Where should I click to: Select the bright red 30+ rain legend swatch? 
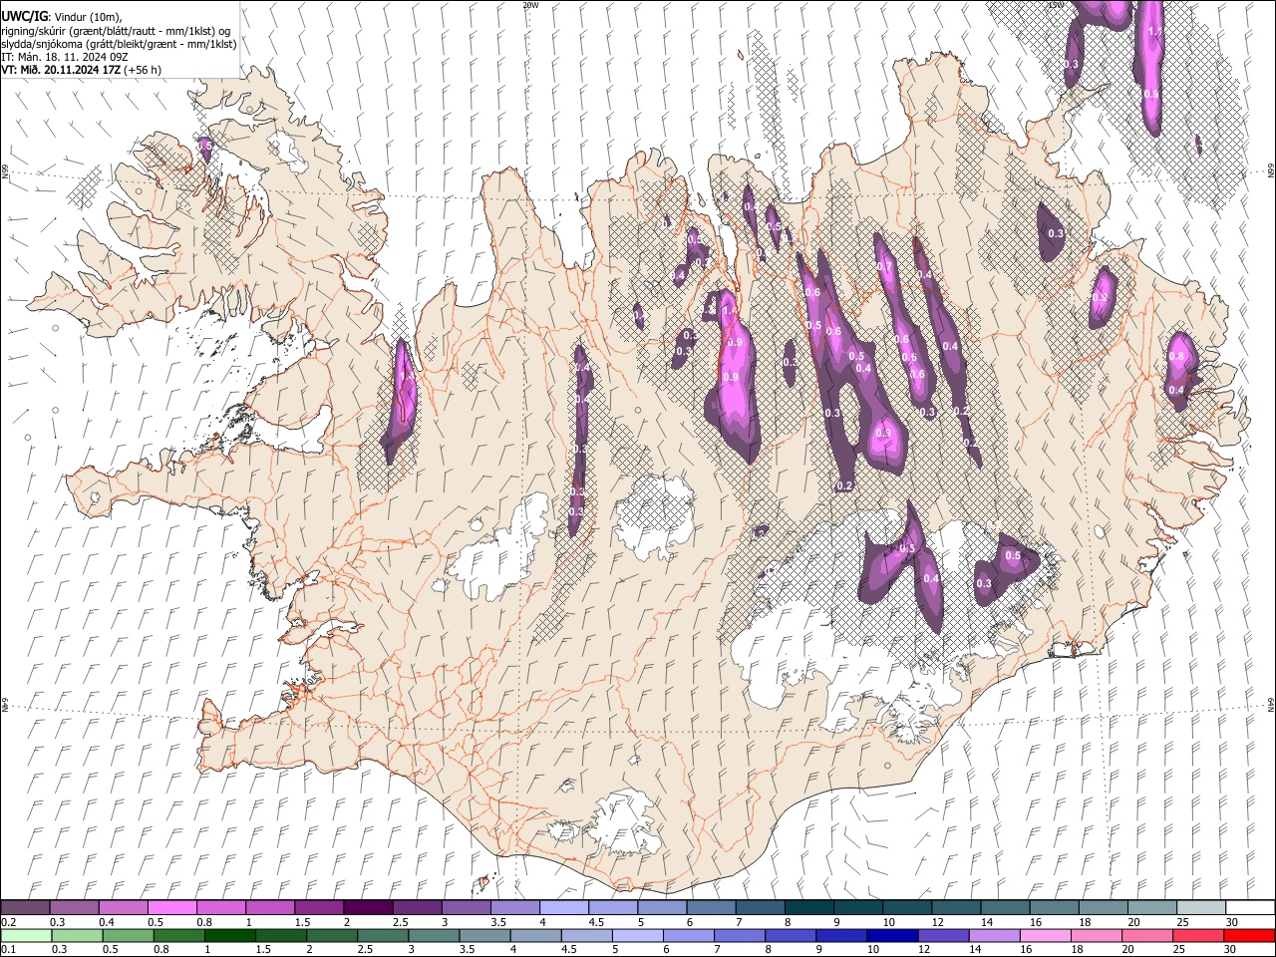coord(1249,935)
